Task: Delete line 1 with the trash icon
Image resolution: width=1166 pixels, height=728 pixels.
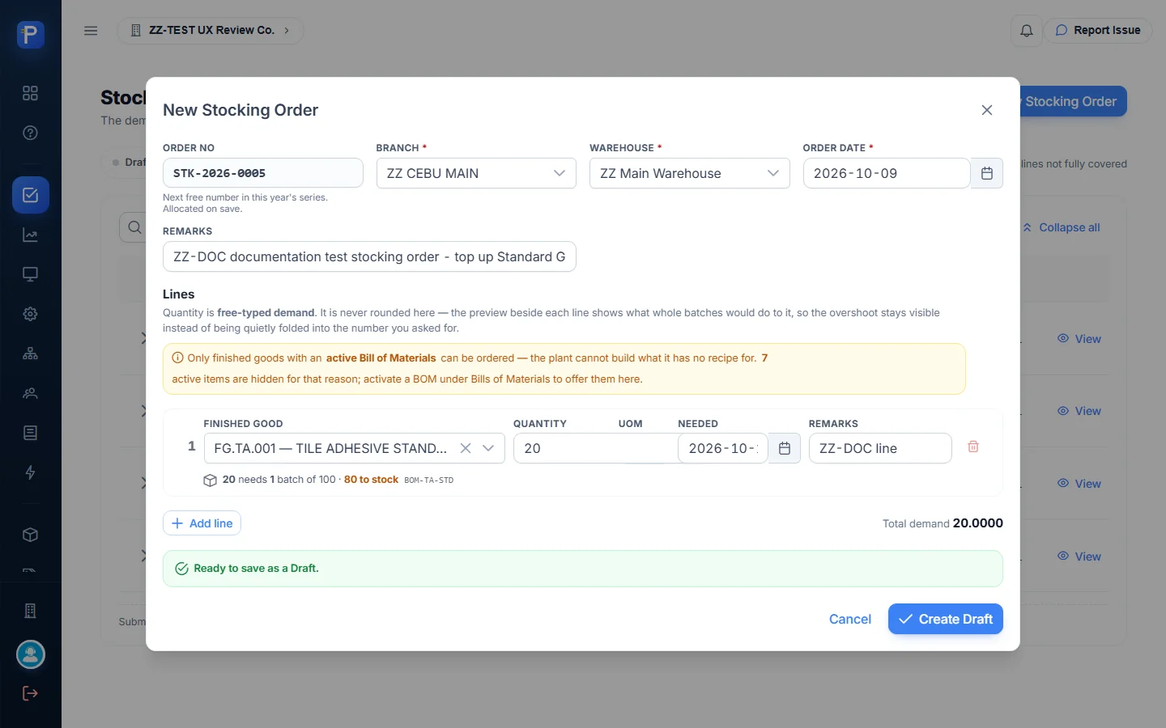Action: 973,447
